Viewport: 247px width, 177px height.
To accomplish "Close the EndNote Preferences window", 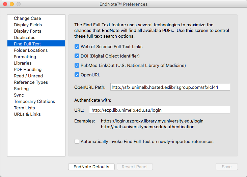I will click(x=5, y=4).
